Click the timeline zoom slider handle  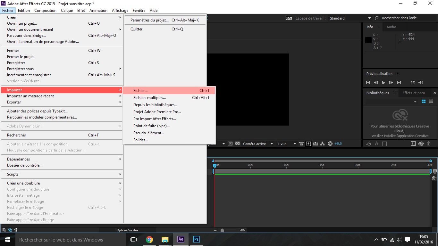click(222, 230)
